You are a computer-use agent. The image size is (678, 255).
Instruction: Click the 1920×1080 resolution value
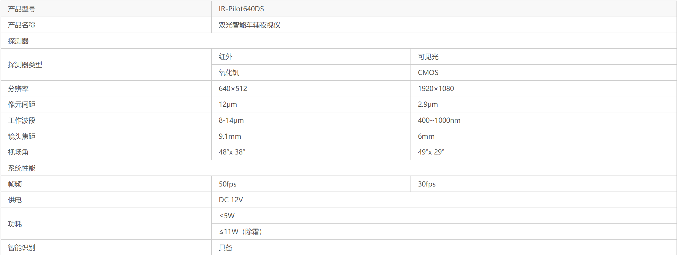tap(436, 89)
